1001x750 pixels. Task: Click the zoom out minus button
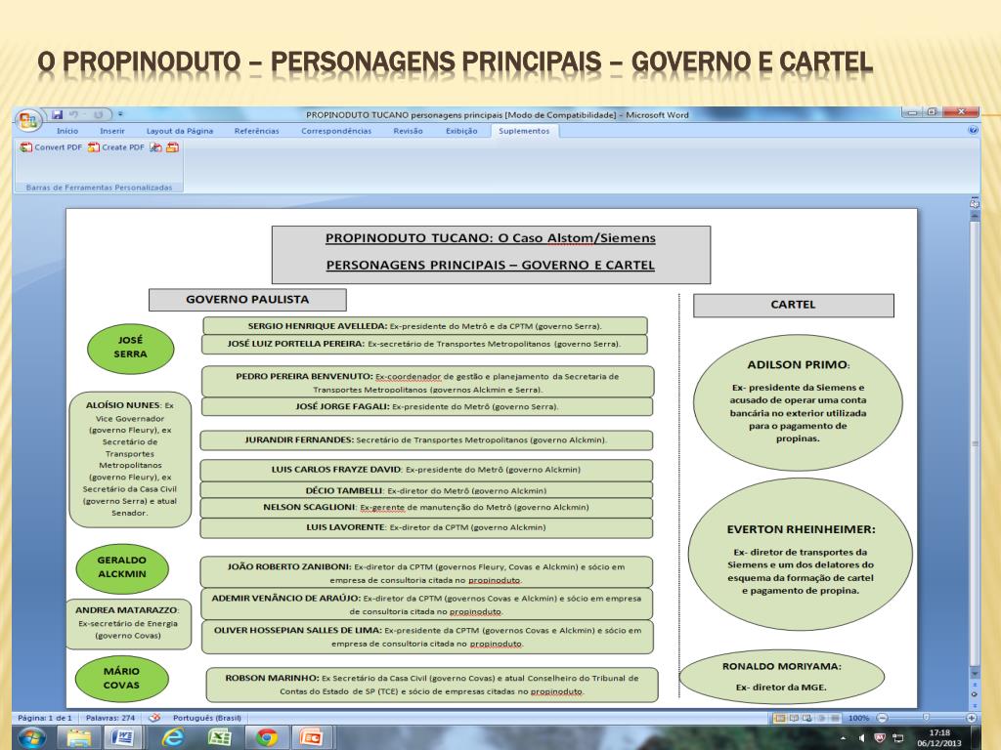point(883,718)
